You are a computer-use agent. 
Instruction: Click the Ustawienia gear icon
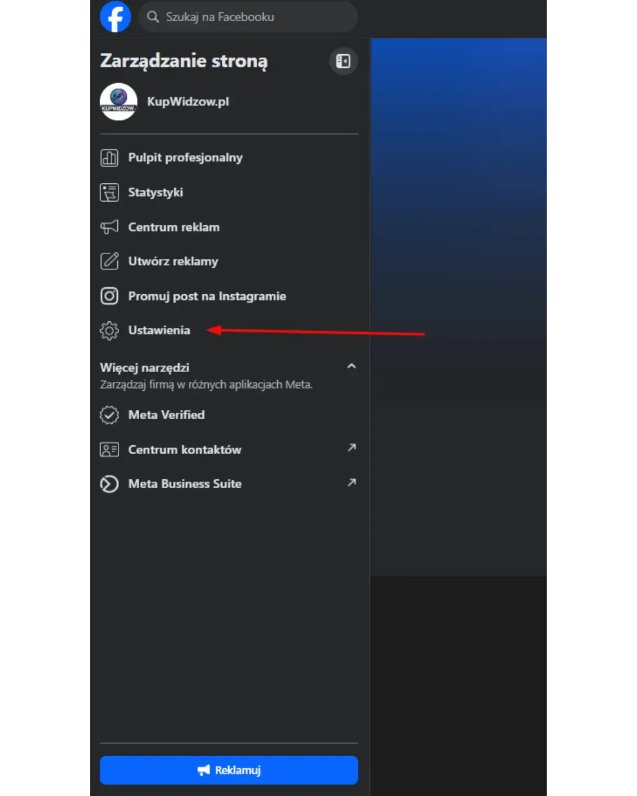pyautogui.click(x=109, y=330)
